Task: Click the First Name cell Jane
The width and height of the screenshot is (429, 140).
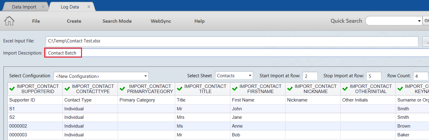Action: tap(258, 117)
